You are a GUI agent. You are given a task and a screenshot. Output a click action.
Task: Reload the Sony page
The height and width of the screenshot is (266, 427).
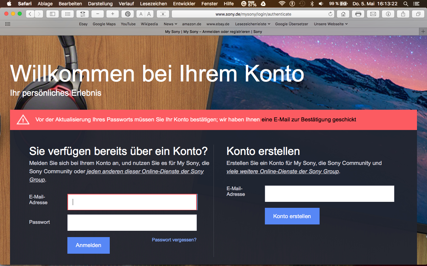pyautogui.click(x=330, y=14)
